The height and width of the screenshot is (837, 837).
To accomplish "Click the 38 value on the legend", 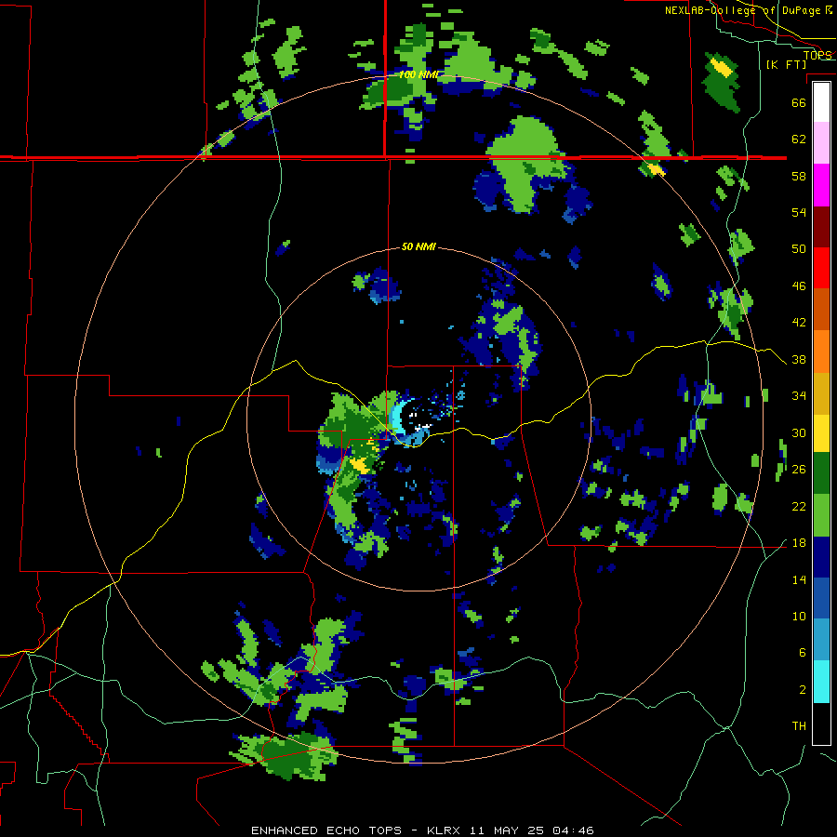I will [x=799, y=360].
